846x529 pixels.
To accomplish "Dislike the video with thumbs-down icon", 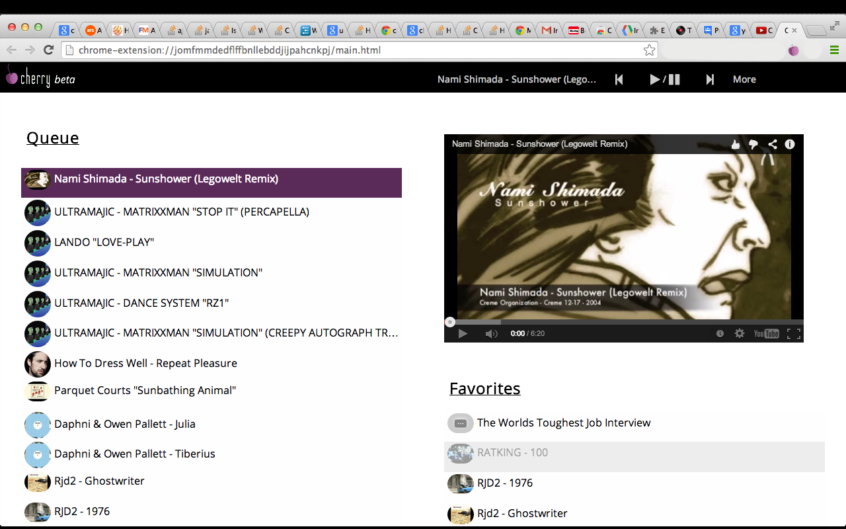I will click(753, 144).
